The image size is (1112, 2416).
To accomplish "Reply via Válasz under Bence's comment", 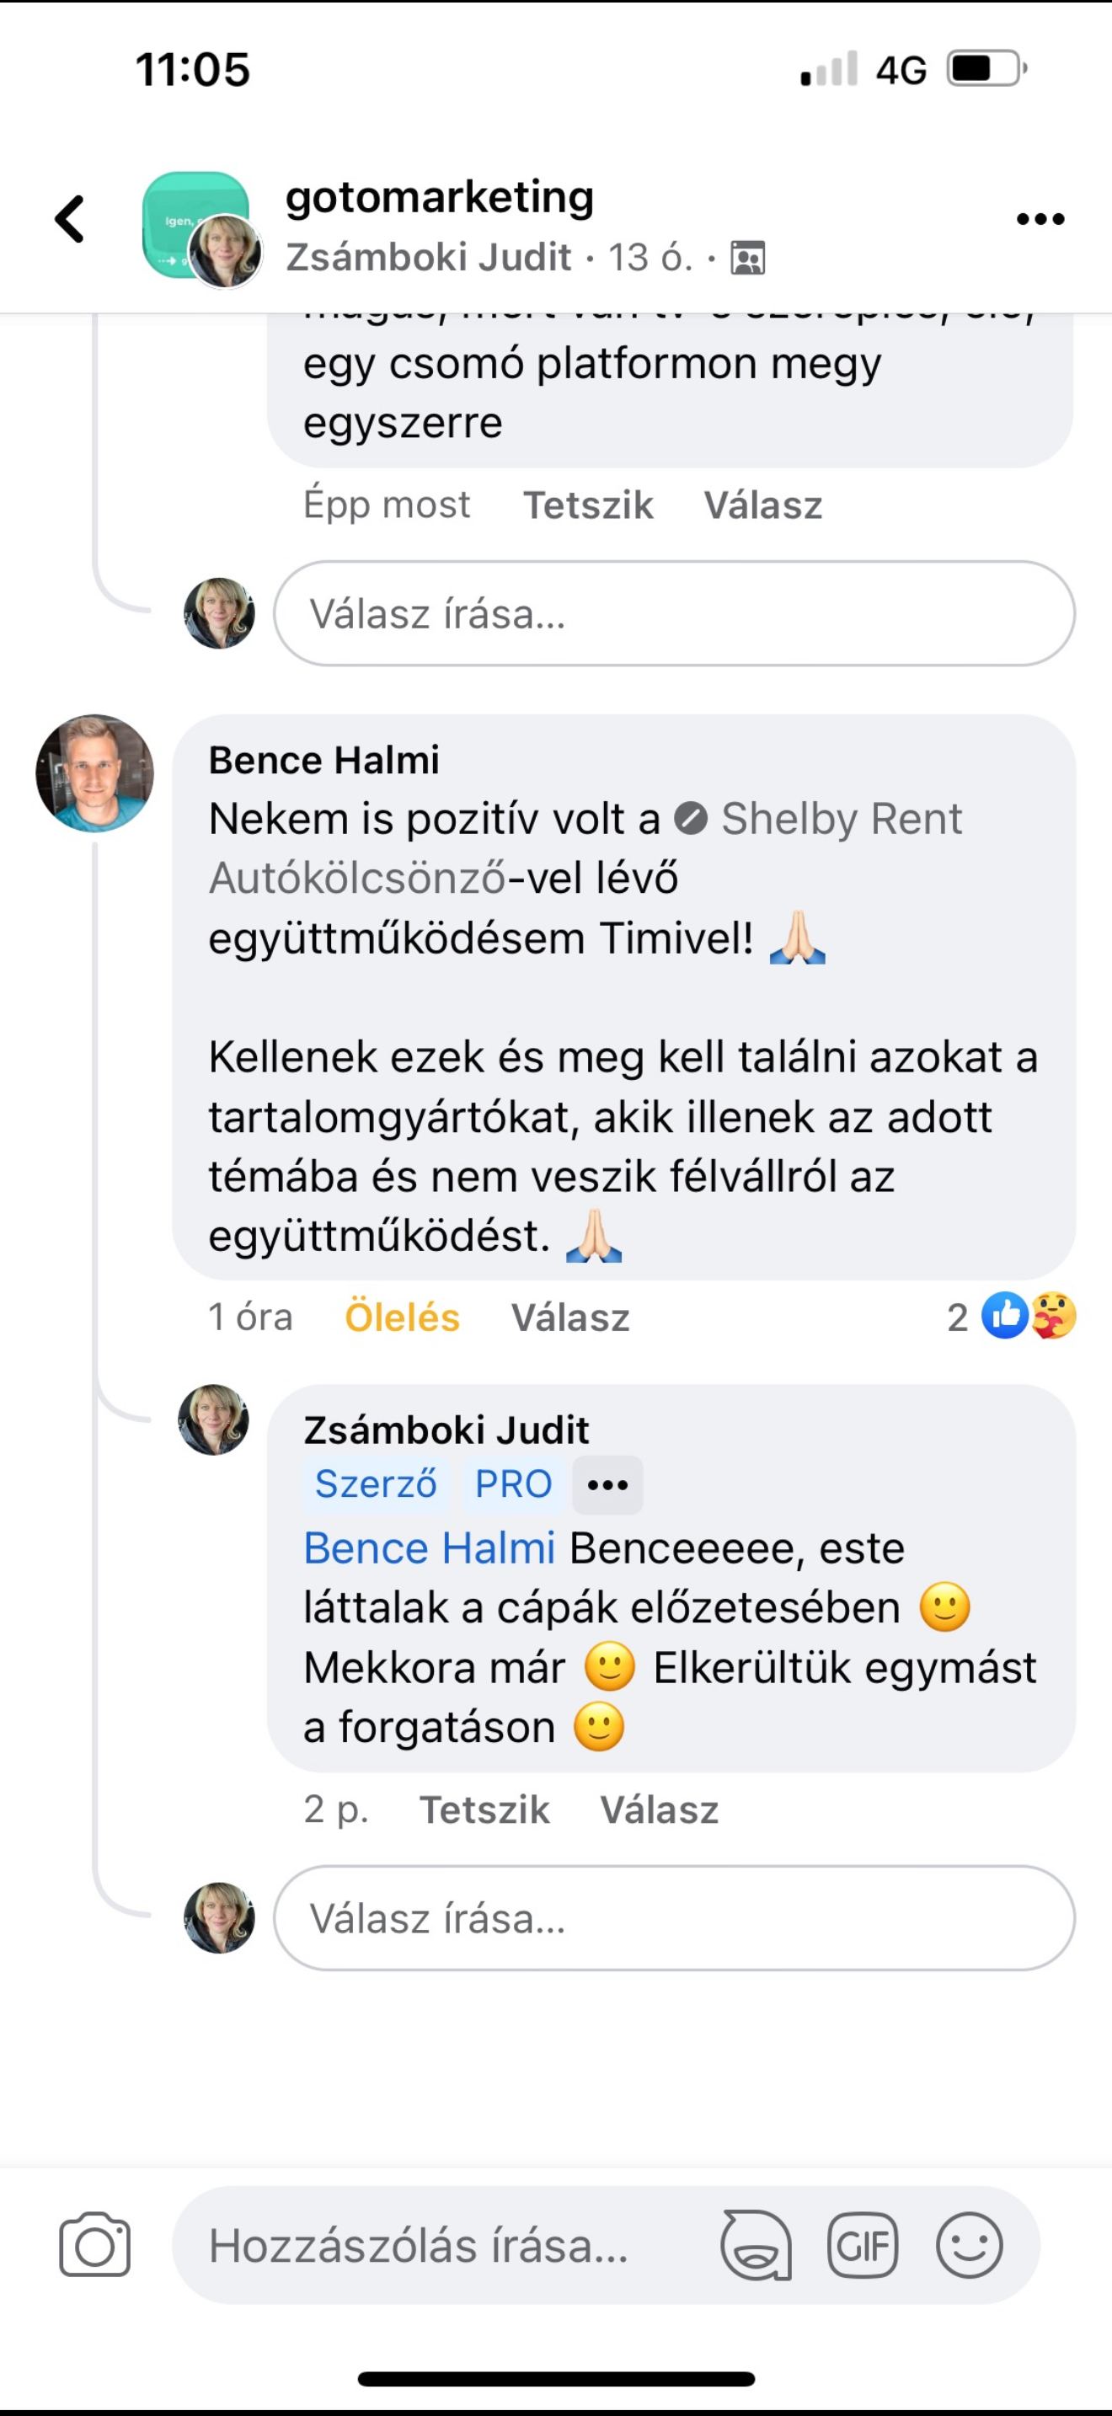I will 572,1317.
